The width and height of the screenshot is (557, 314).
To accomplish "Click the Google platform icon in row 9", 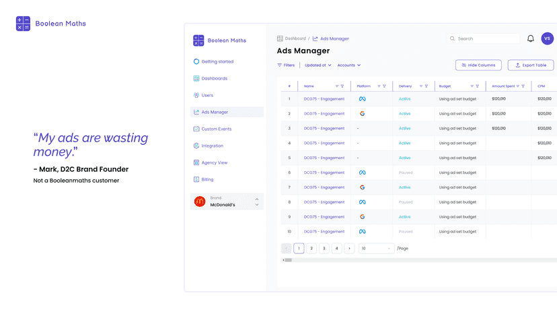I will (x=362, y=217).
